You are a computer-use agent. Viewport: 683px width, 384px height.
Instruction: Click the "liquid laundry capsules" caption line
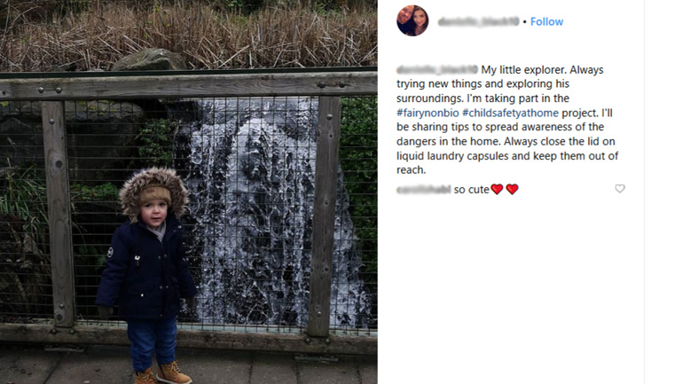point(507,156)
